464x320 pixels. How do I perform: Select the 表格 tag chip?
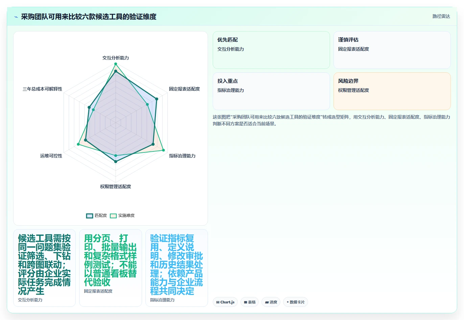pos(250,302)
